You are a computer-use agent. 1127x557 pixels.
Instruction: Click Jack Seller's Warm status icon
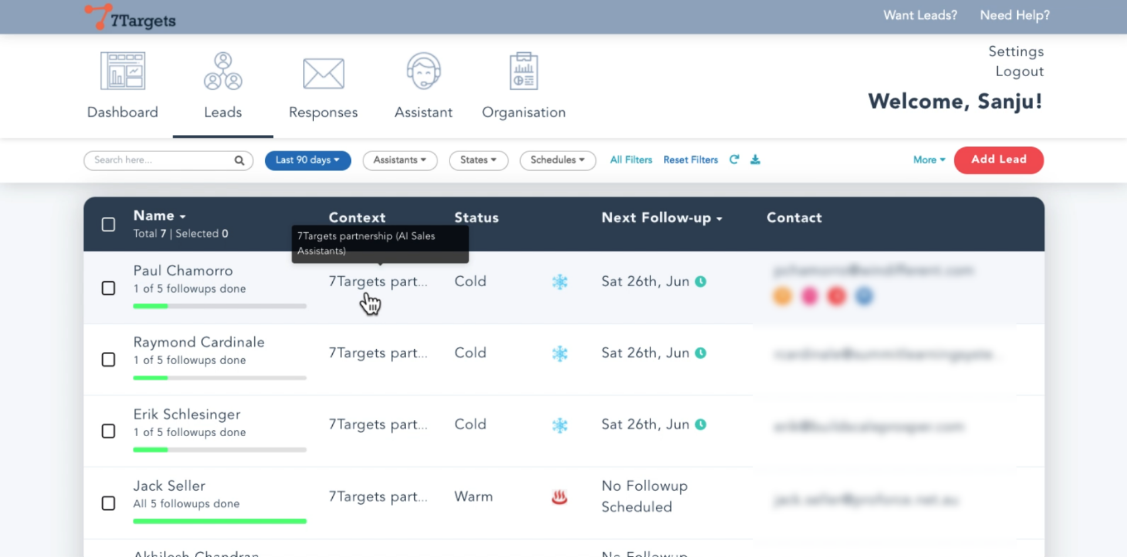coord(559,497)
